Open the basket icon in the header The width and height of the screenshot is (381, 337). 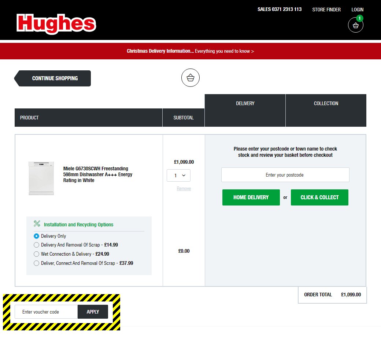(355, 25)
